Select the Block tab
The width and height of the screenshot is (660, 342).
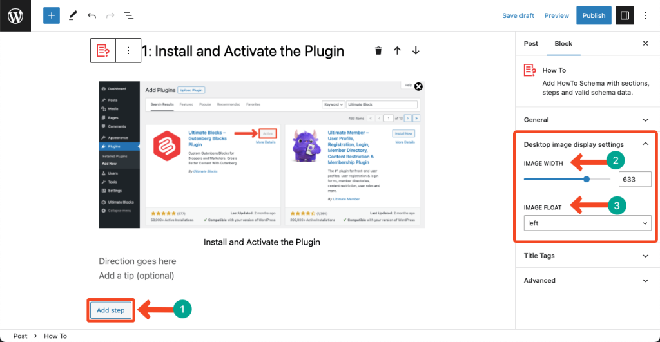click(563, 44)
